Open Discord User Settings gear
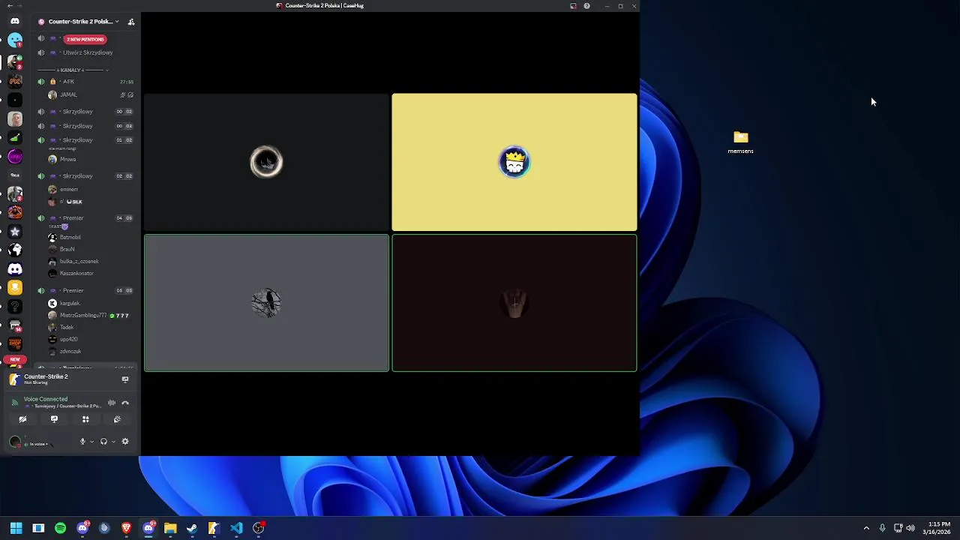This screenshot has width=960, height=540. 125,442
